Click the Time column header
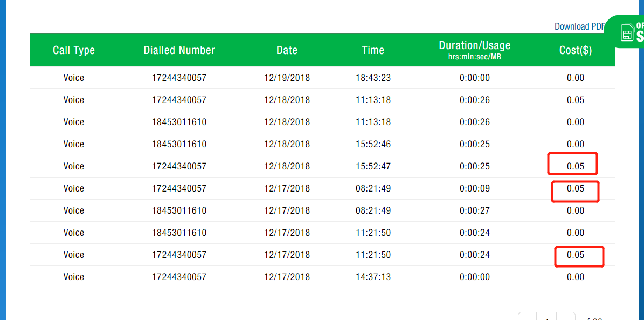Image resolution: width=644 pixels, height=320 pixels. (x=373, y=50)
